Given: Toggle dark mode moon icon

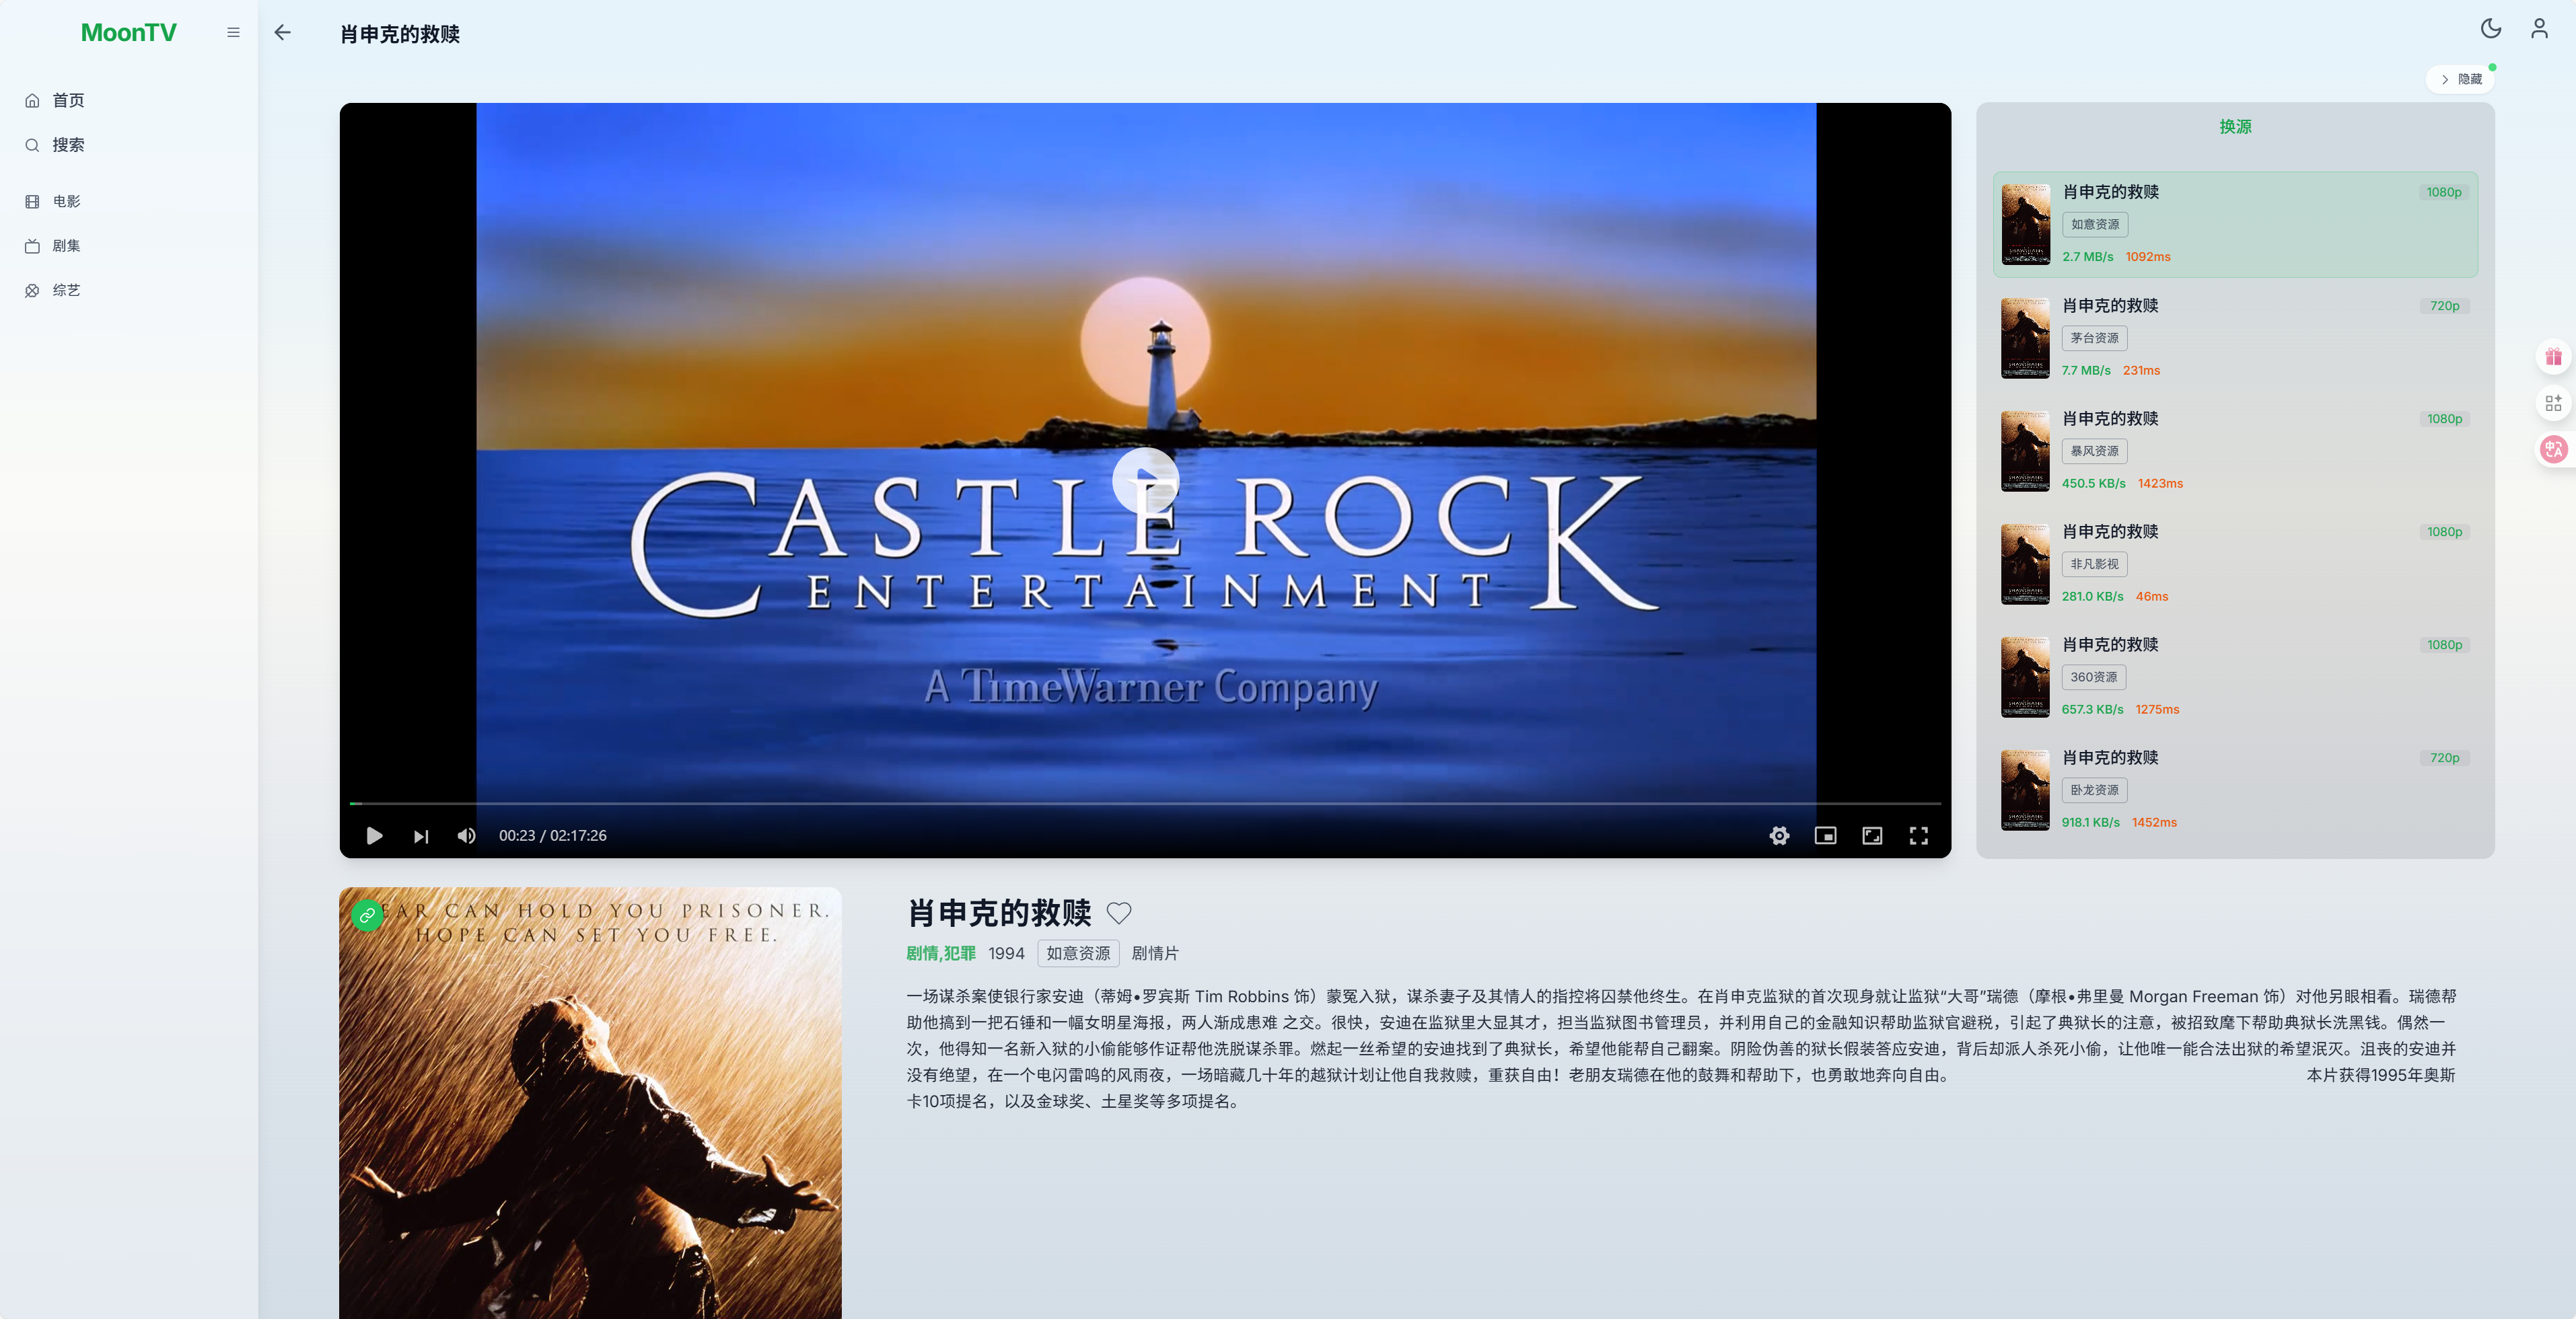Looking at the screenshot, I should [2491, 29].
